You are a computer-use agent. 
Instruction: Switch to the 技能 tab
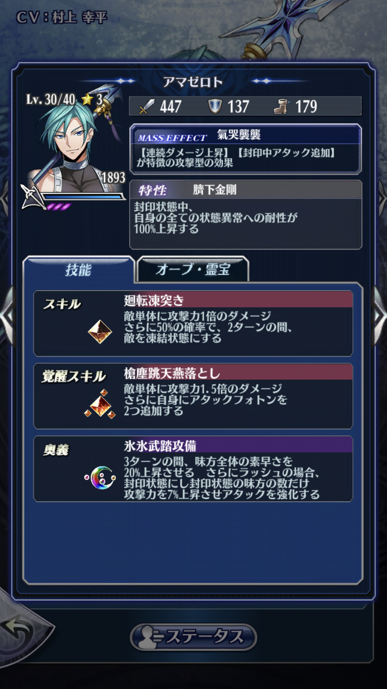[79, 270]
